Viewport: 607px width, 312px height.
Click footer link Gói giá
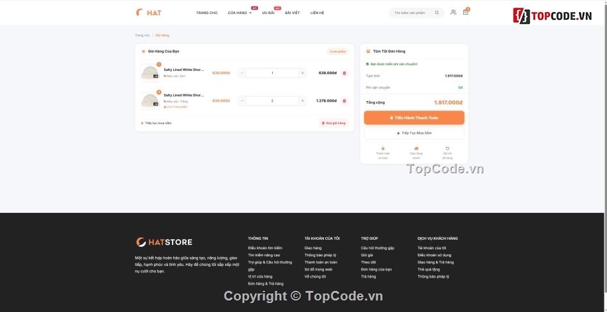(x=367, y=255)
